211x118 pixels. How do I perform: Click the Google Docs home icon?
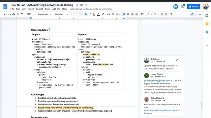click(5, 7)
